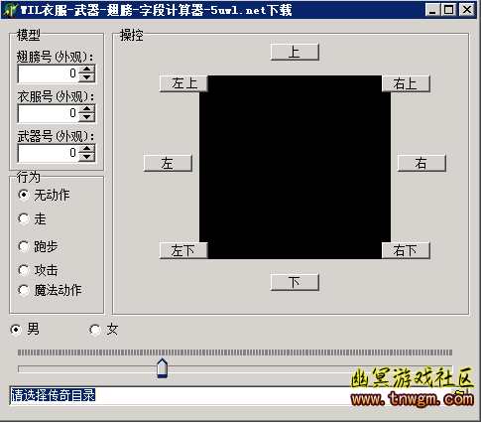481x423 pixels.
Task: Click the 下 direction button
Action: click(295, 282)
